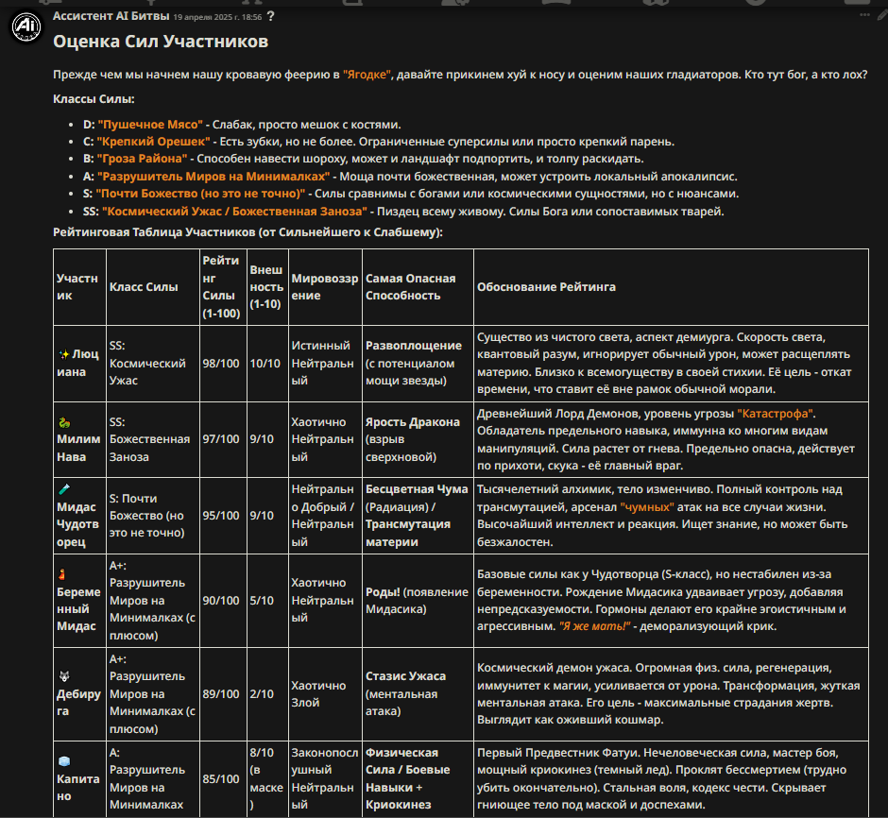Click the pregnant emoji above Беременный Мидас
Viewport: 888px width, 818px height.
(62, 574)
